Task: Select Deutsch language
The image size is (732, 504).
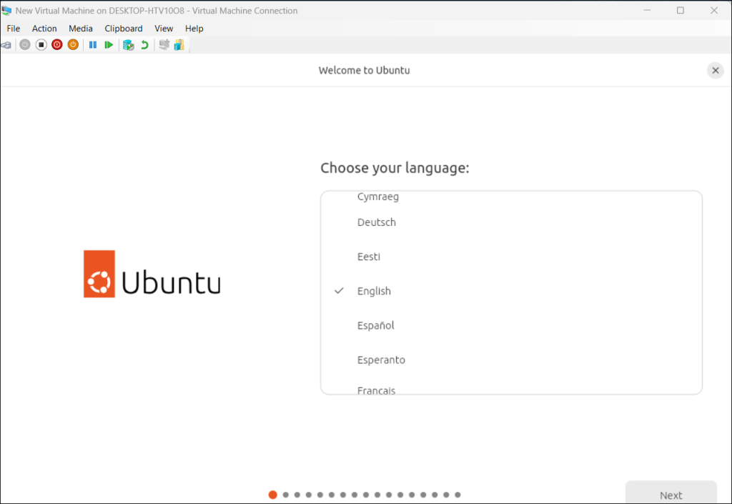Action: pos(511,222)
